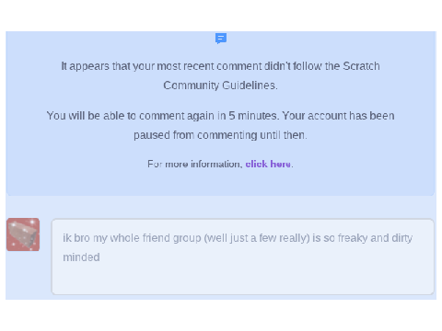This screenshot has height=331, width=442.
Task: Click "paused from commenting until then" text
Action: coord(220,135)
